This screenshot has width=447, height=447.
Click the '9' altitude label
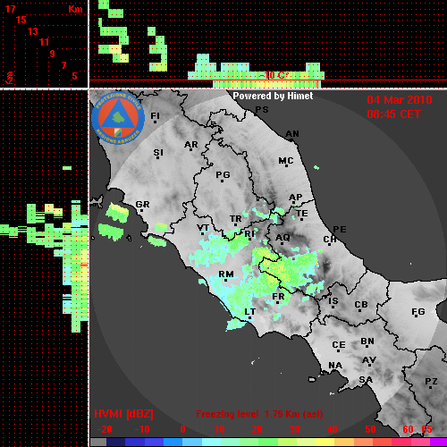[52, 54]
